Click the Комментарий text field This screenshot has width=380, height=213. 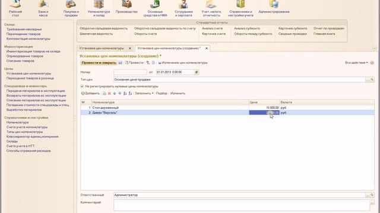(x=242, y=205)
